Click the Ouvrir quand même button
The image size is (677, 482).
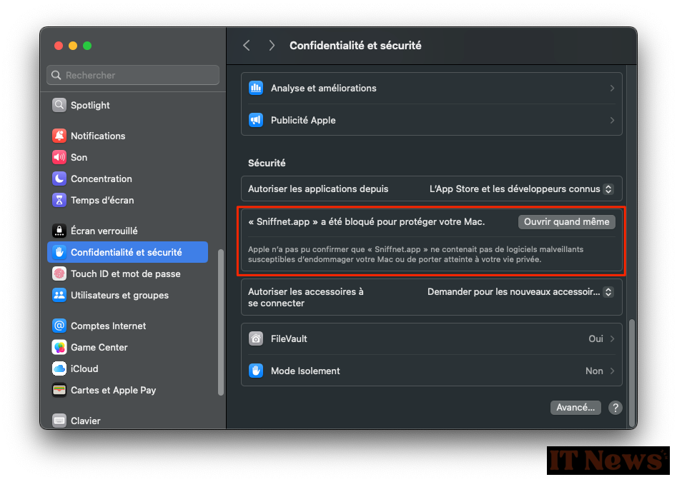[566, 221]
